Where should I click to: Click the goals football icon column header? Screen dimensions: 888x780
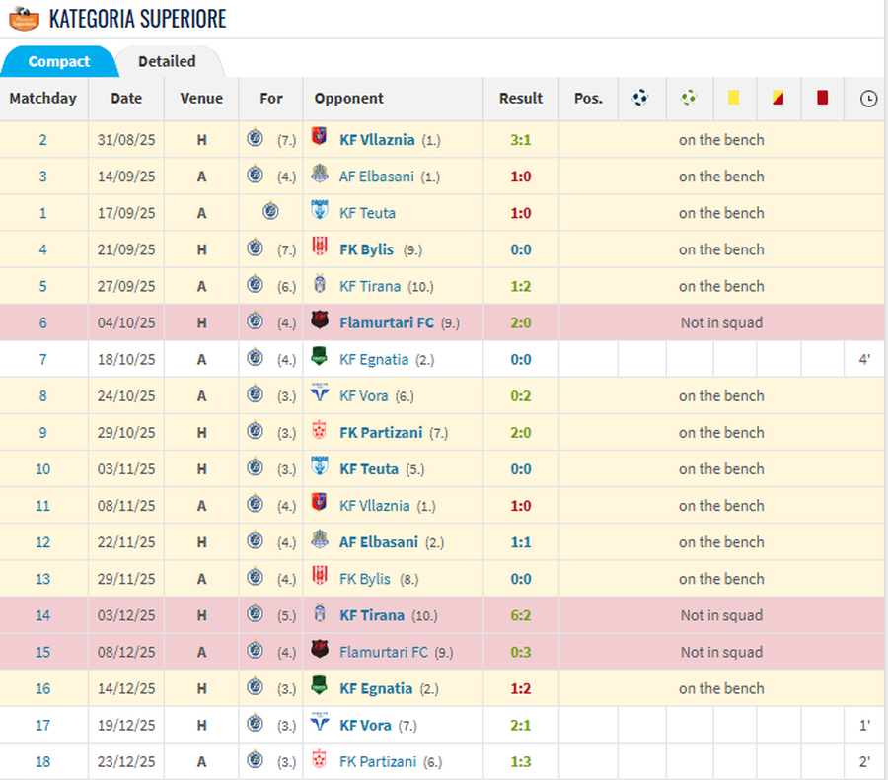[641, 98]
